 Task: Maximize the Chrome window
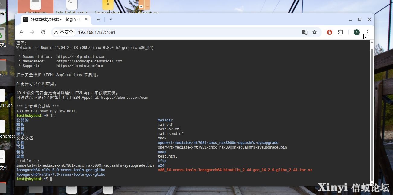pyautogui.click(x=360, y=19)
